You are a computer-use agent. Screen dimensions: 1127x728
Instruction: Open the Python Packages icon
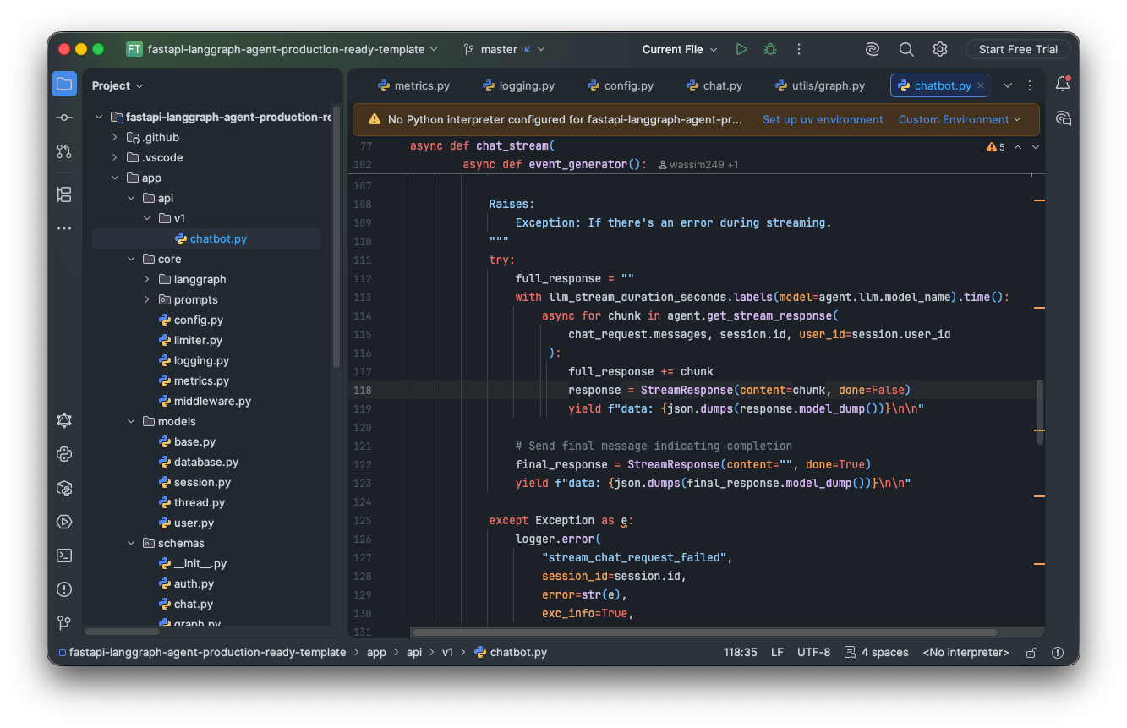(64, 488)
